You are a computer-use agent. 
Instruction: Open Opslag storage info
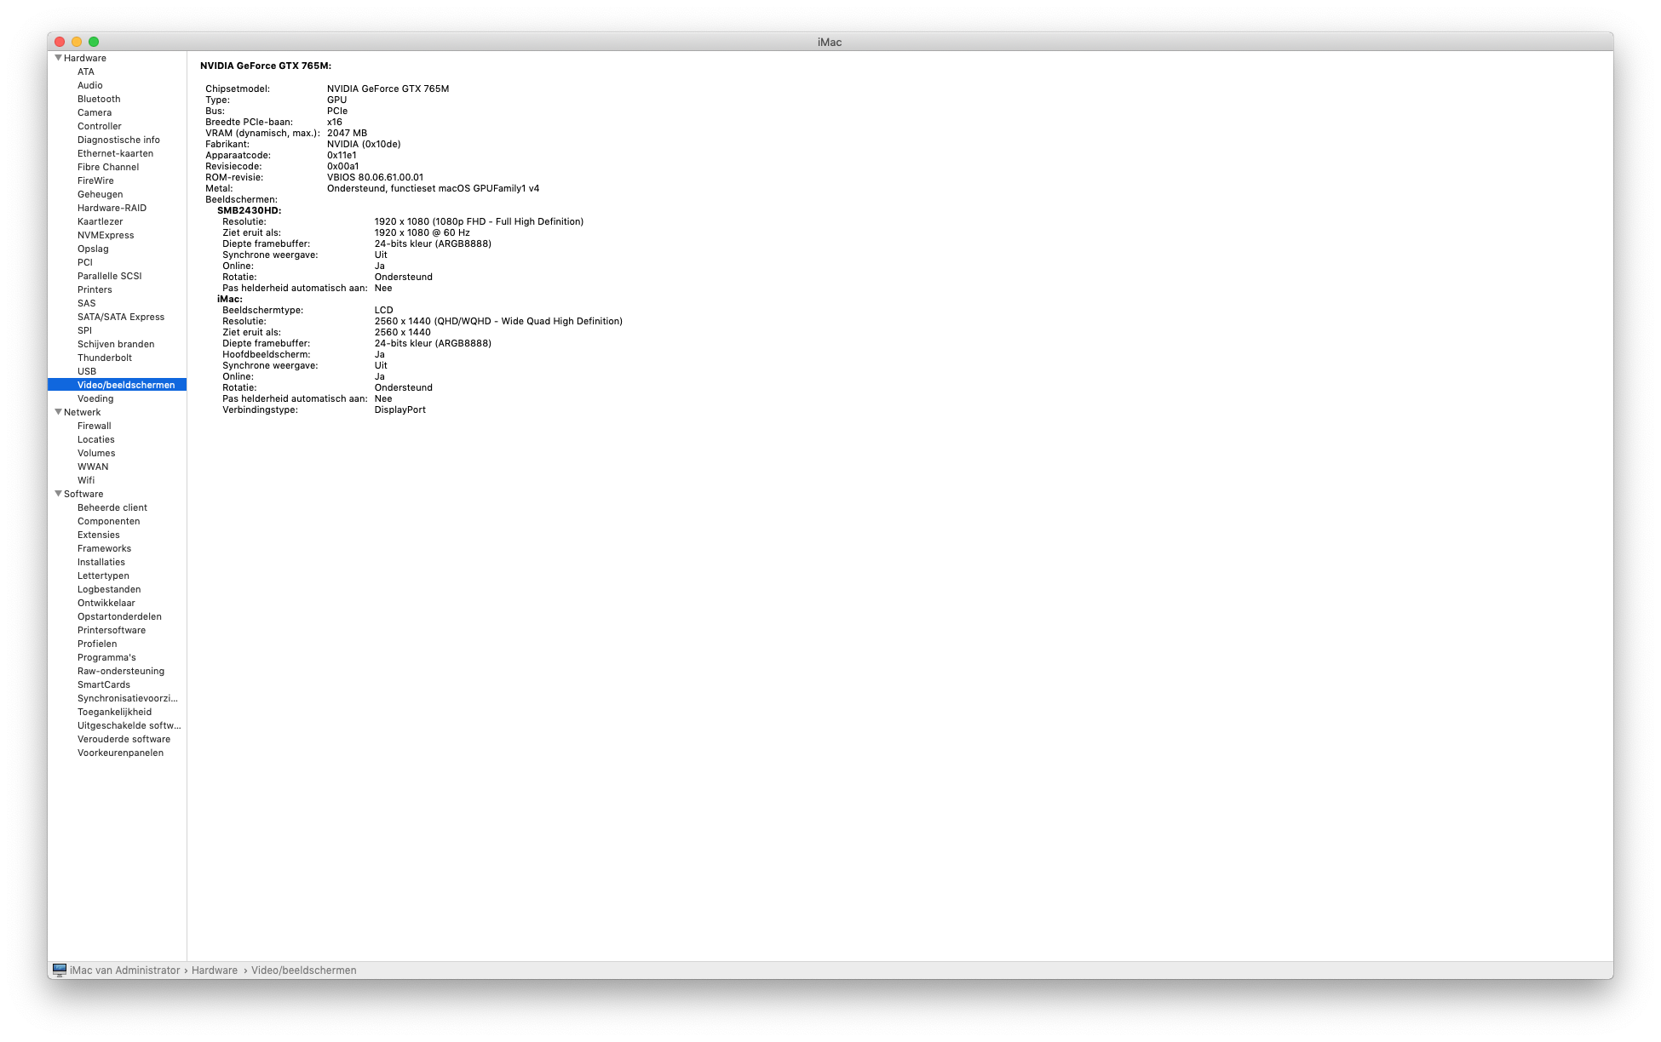pos(93,249)
